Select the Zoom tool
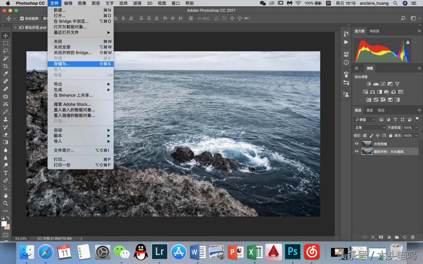The width and height of the screenshot is (423, 264). coord(5,203)
